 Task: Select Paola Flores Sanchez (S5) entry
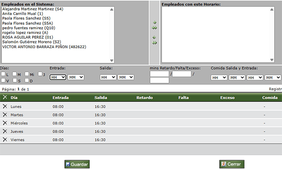coord(26,18)
